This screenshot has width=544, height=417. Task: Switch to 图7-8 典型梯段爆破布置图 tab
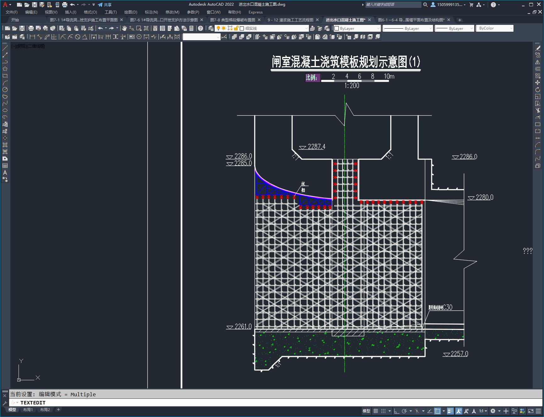coord(233,20)
